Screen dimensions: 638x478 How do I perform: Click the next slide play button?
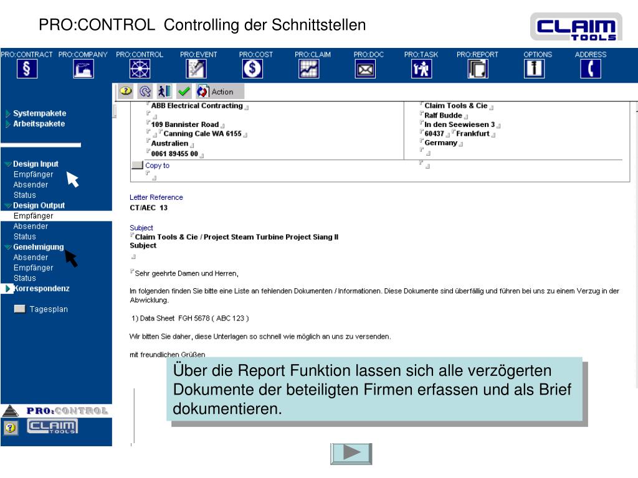[x=351, y=454]
